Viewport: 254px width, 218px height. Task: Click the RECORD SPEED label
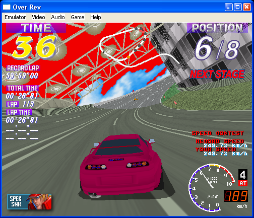tap(220, 141)
